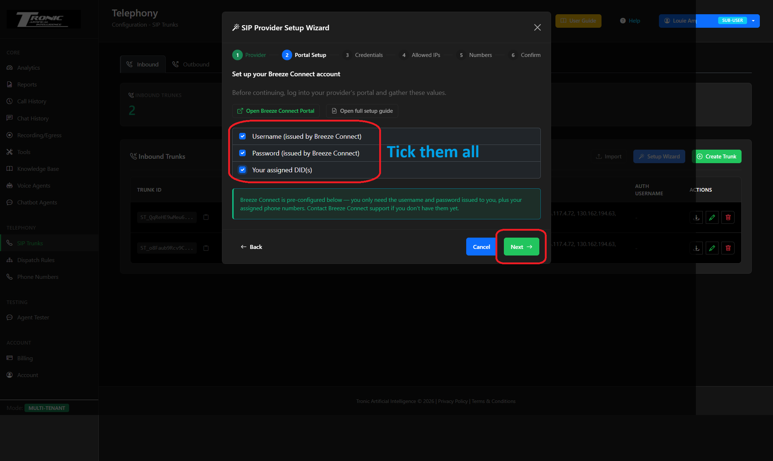This screenshot has width=773, height=461.
Task: Click the Create Trunk button
Action: coord(716,156)
